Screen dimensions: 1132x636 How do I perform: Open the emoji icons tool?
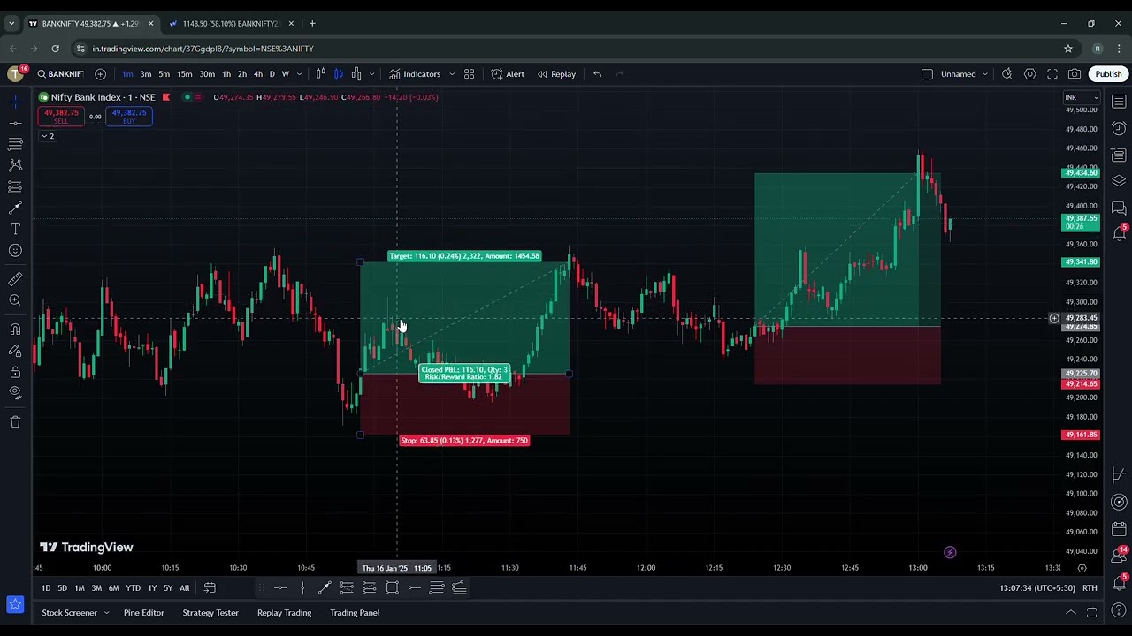tap(15, 251)
